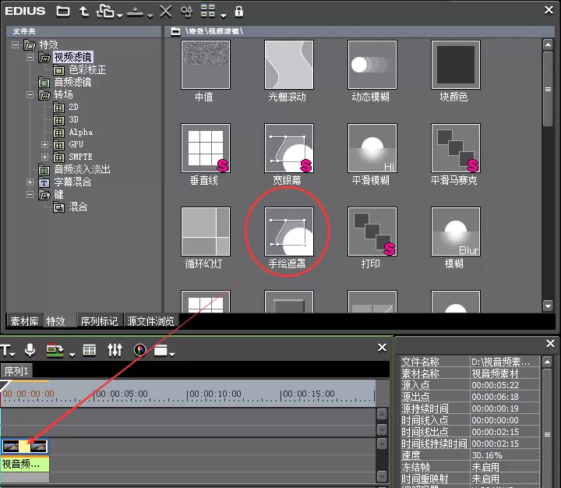Select the 音频滤镜 folder

point(72,83)
